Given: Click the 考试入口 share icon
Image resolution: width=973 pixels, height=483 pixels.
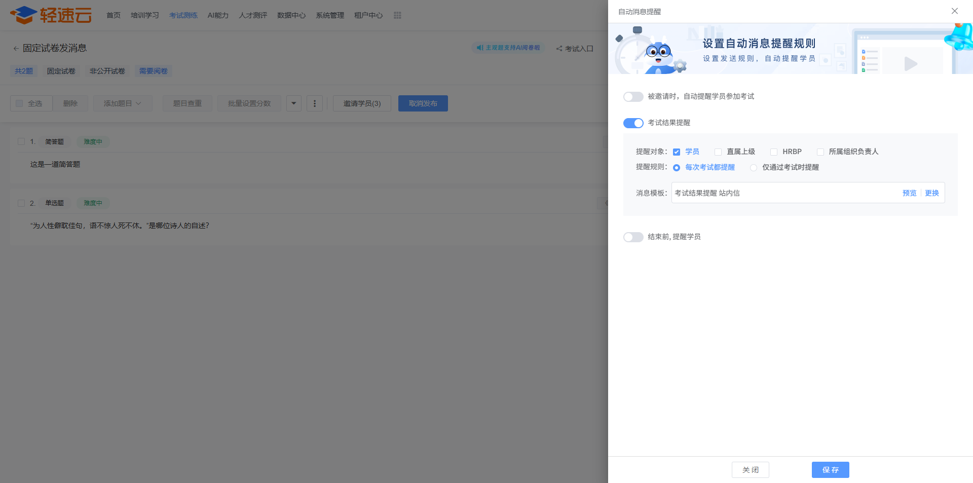Looking at the screenshot, I should point(559,49).
